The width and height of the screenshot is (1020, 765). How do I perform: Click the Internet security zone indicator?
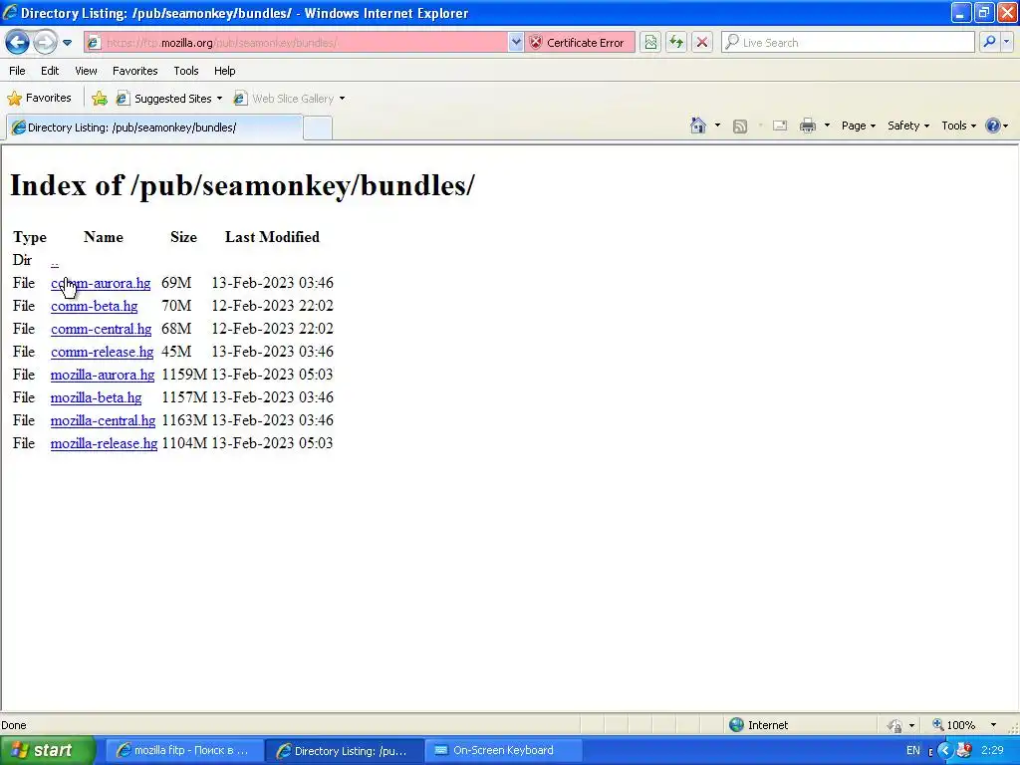pos(758,725)
